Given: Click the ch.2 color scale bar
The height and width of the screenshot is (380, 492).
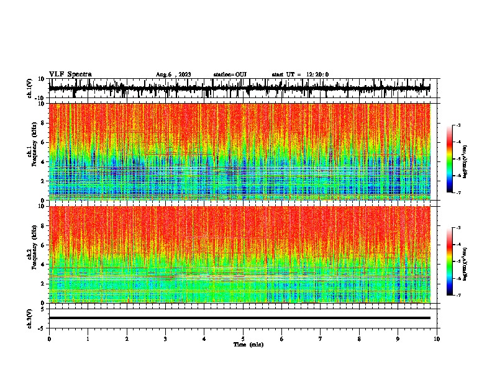Looking at the screenshot, I should click(x=449, y=261).
